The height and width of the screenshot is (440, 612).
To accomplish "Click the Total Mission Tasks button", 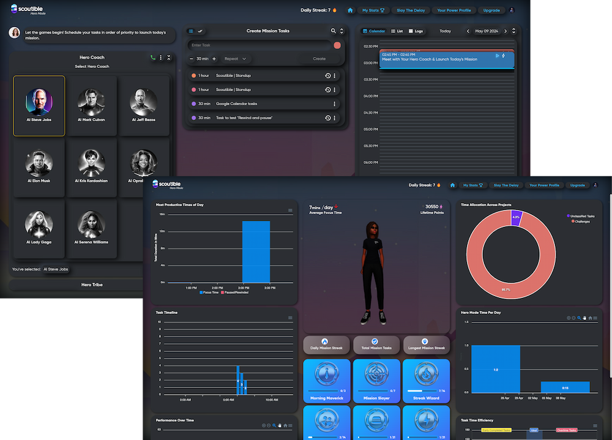I will pos(376,345).
